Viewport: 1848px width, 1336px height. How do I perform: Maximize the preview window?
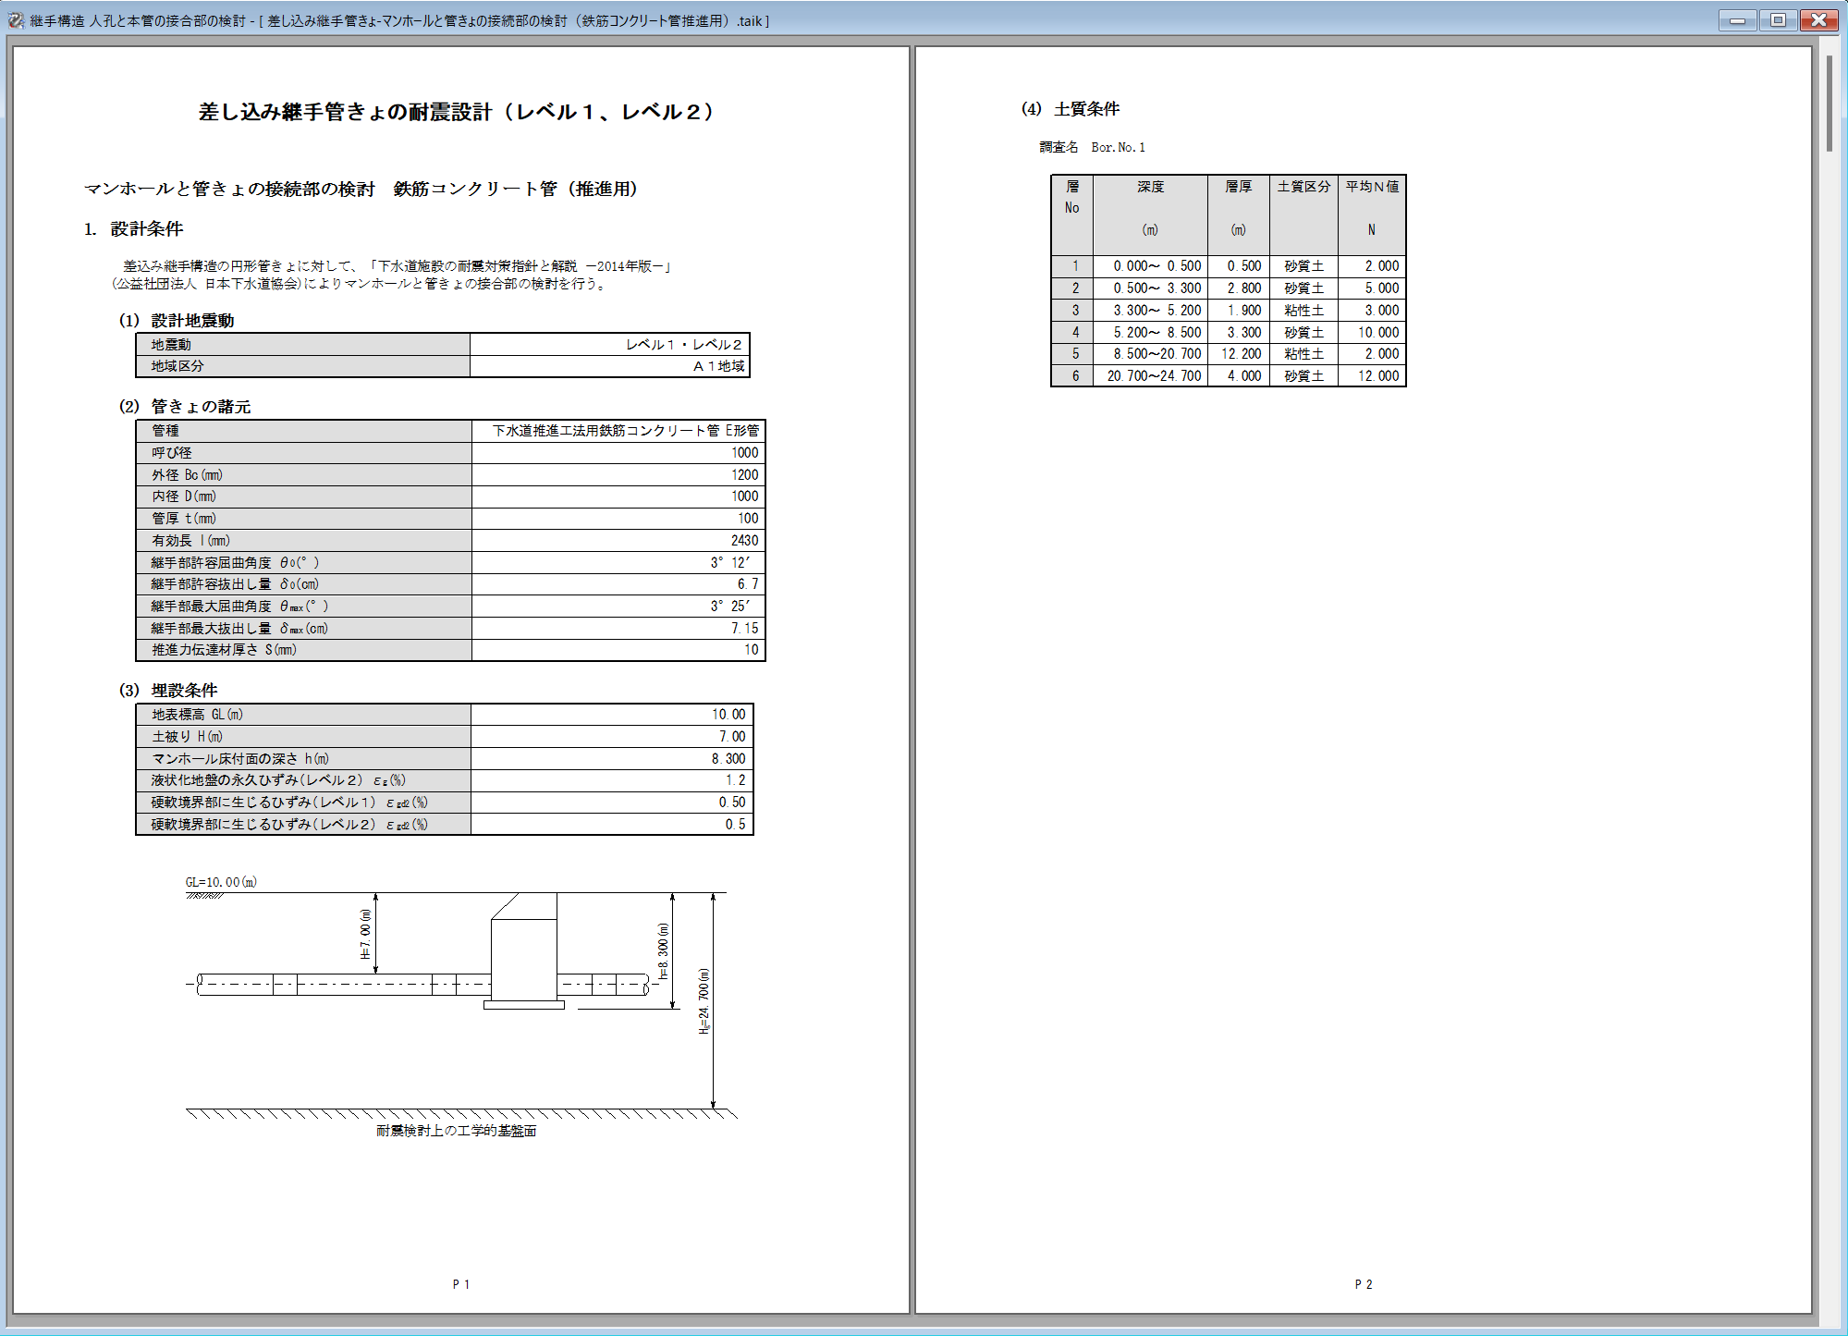click(x=1778, y=19)
